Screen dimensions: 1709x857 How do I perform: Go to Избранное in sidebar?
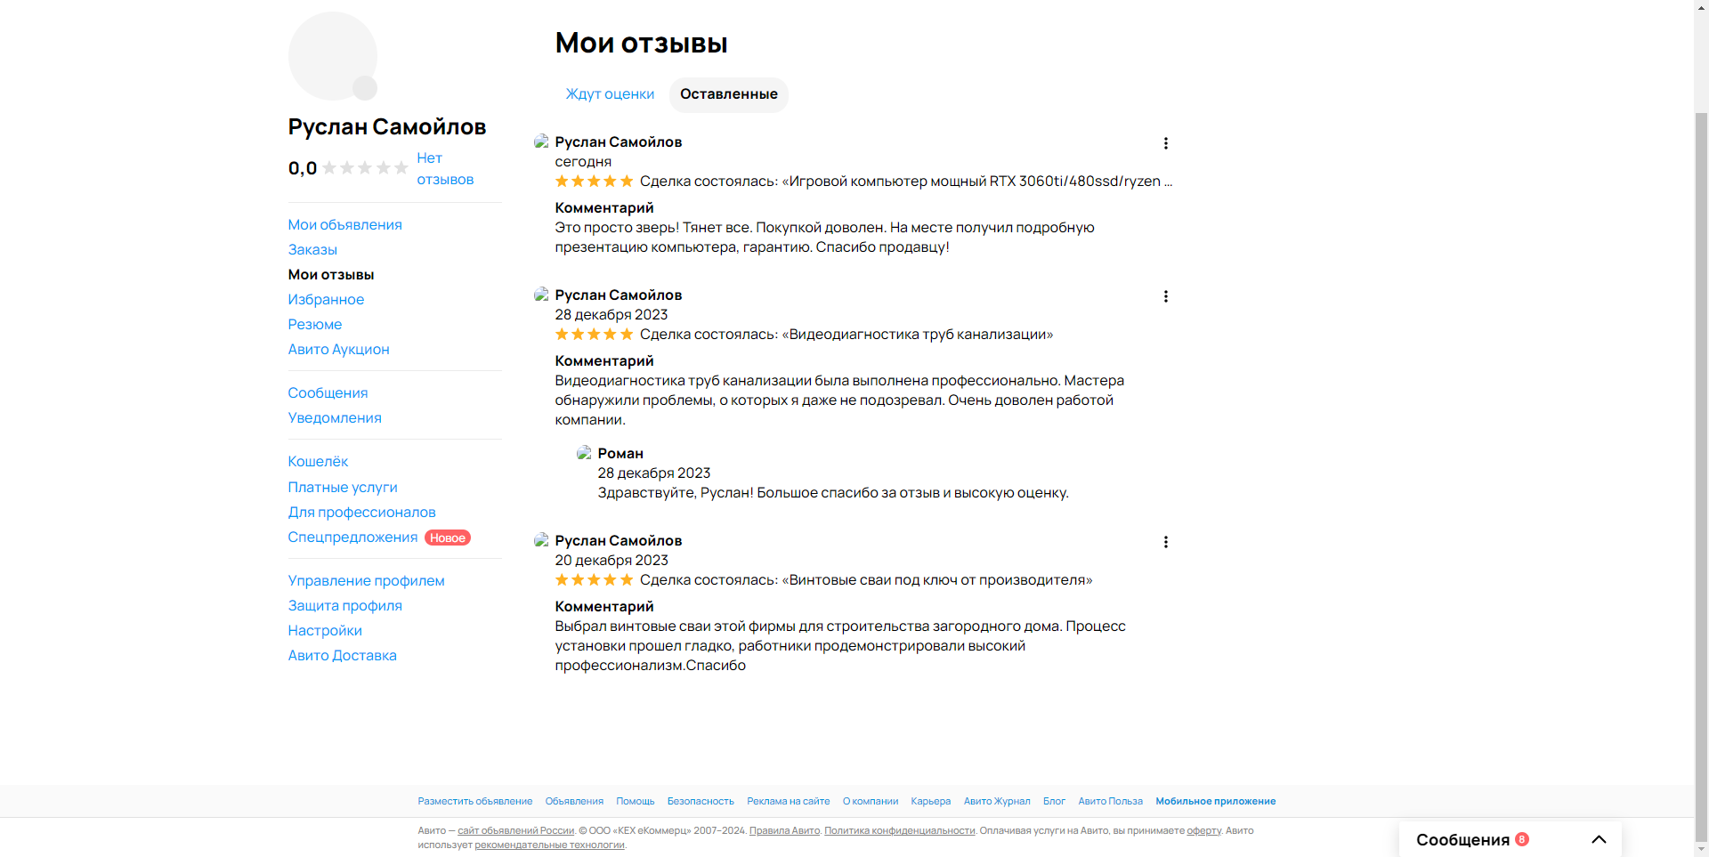click(x=326, y=299)
